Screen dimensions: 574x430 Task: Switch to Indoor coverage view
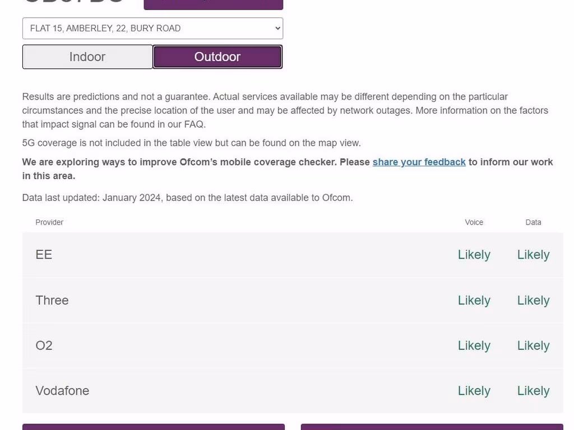(x=87, y=57)
